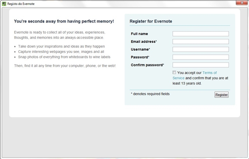Focus the Email address text box

(x=201, y=42)
